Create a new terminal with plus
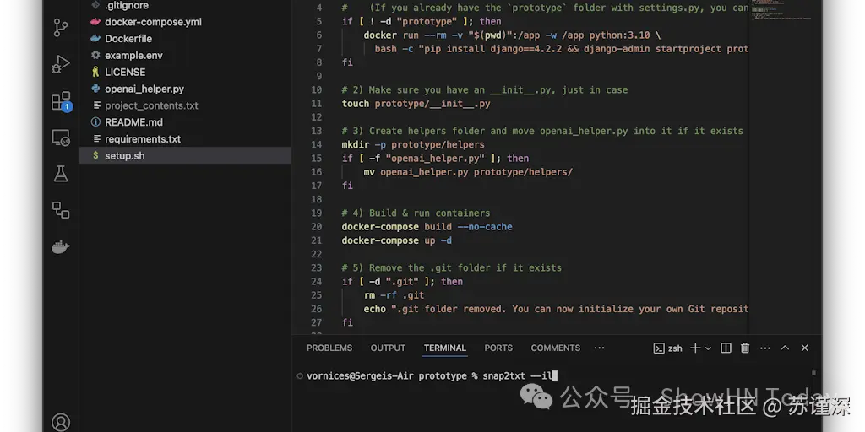 click(695, 348)
